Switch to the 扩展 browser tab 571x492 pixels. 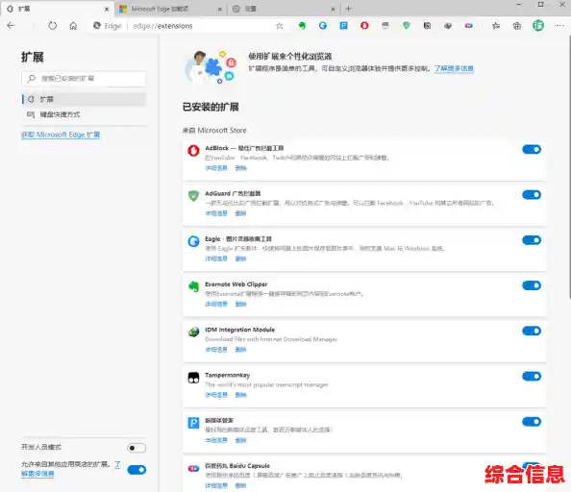57,9
